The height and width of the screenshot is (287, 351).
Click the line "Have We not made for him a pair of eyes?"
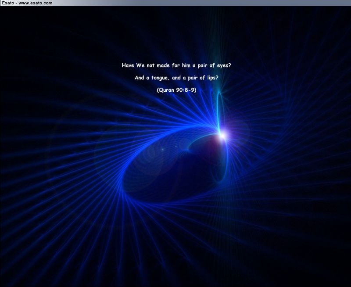pyautogui.click(x=176, y=65)
